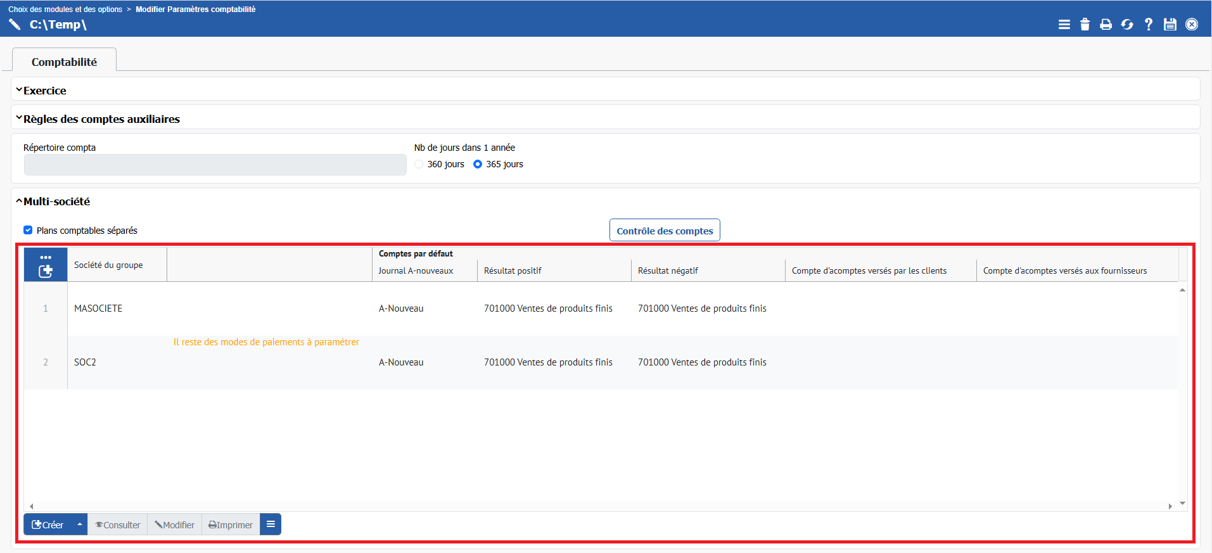Expand Règles des comptes auxiliaires section
The height and width of the screenshot is (553, 1212).
pyautogui.click(x=101, y=119)
